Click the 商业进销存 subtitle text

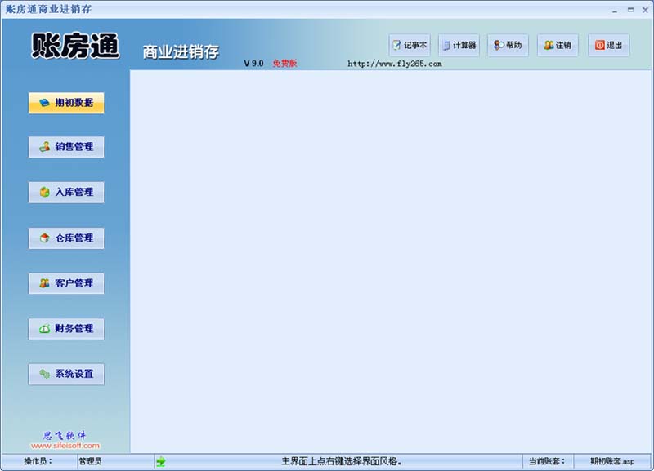181,52
